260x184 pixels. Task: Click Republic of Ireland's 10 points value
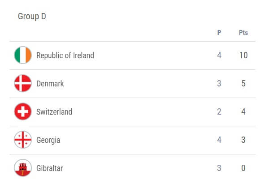pyautogui.click(x=243, y=55)
